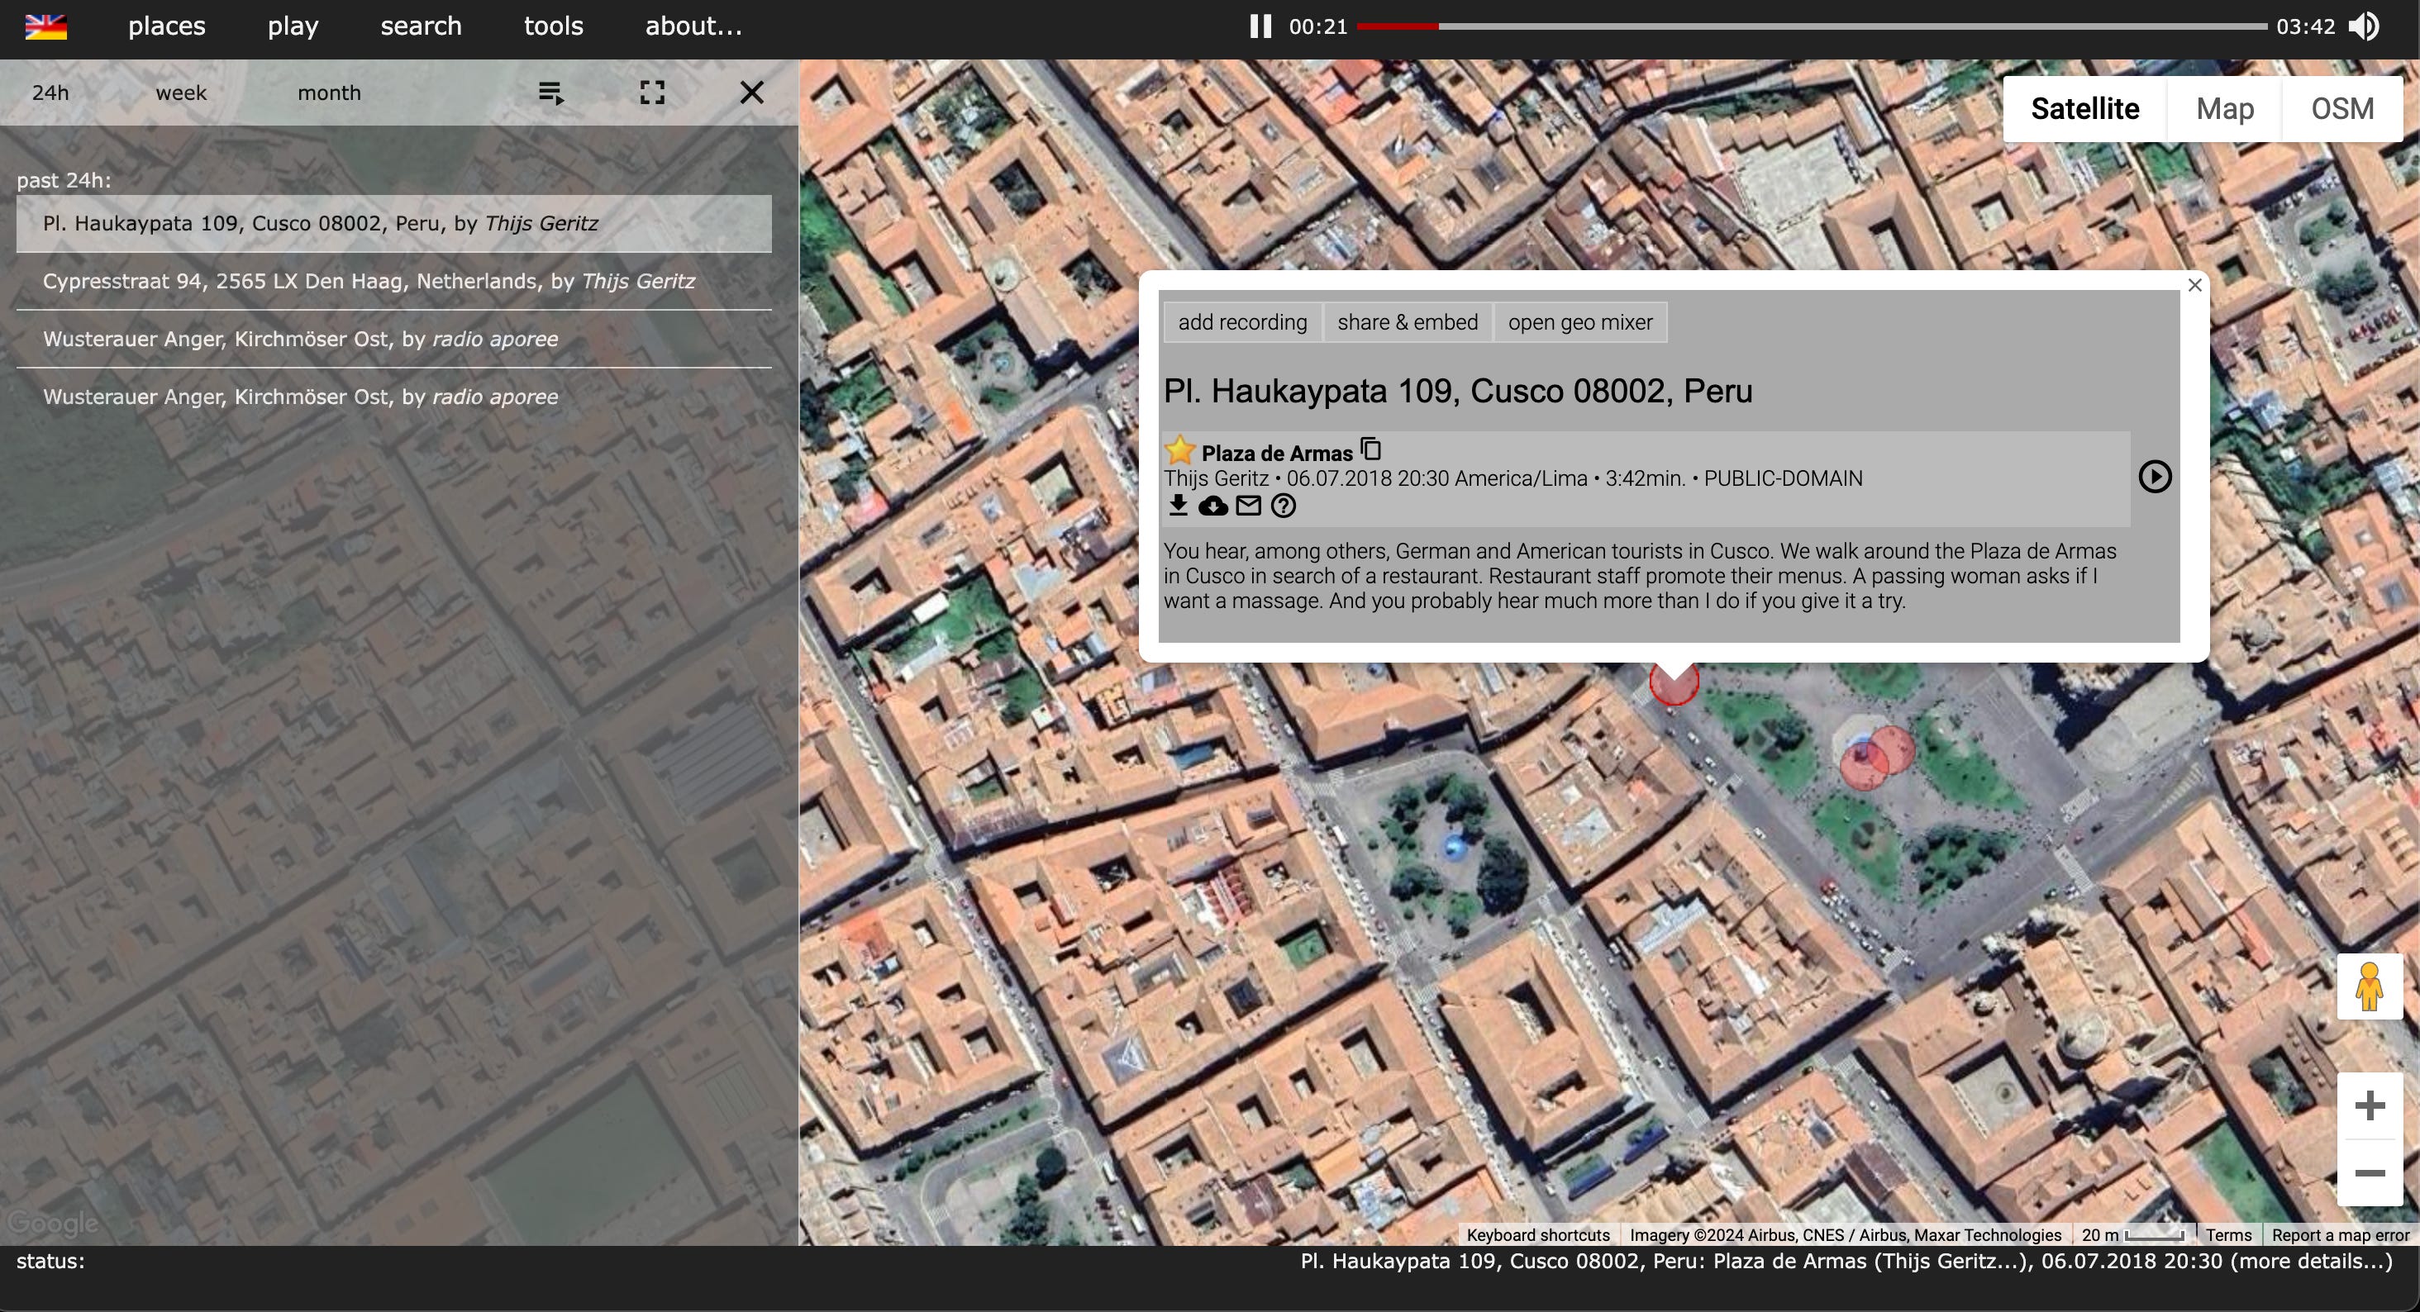Open the question mark help icon
2420x1312 pixels.
[x=1284, y=506]
